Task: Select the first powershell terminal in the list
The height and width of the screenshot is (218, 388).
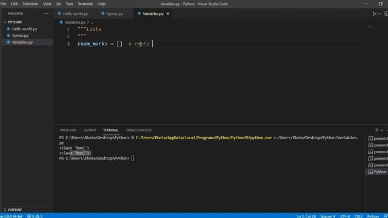Action: (378, 139)
